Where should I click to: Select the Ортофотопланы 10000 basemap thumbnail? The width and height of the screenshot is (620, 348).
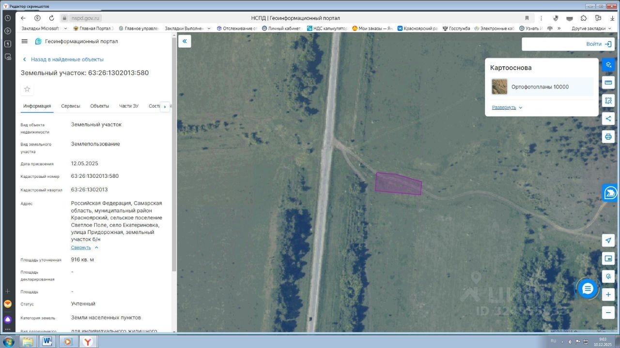[x=499, y=87]
